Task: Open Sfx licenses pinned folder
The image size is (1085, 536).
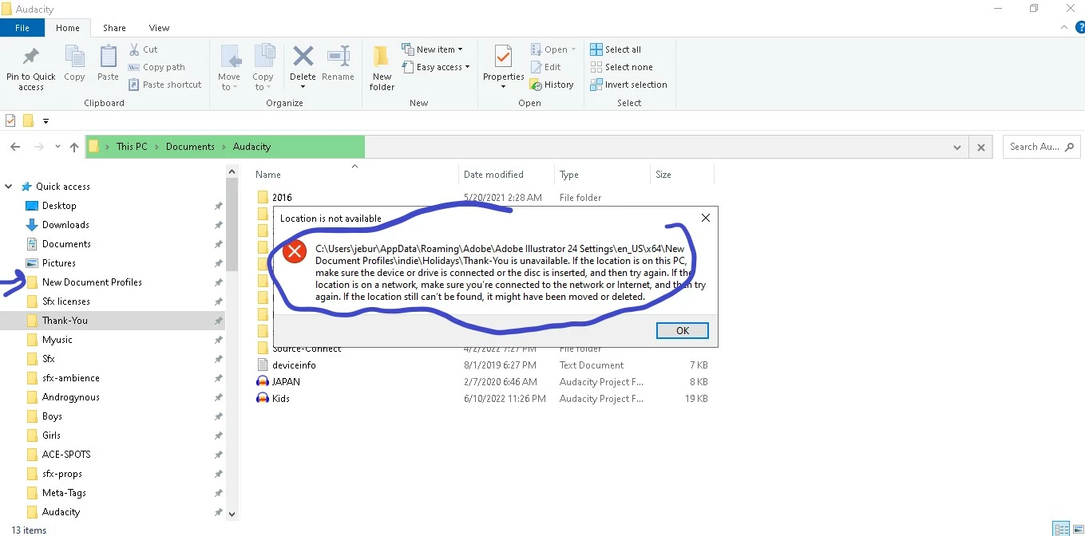Action: [x=66, y=301]
